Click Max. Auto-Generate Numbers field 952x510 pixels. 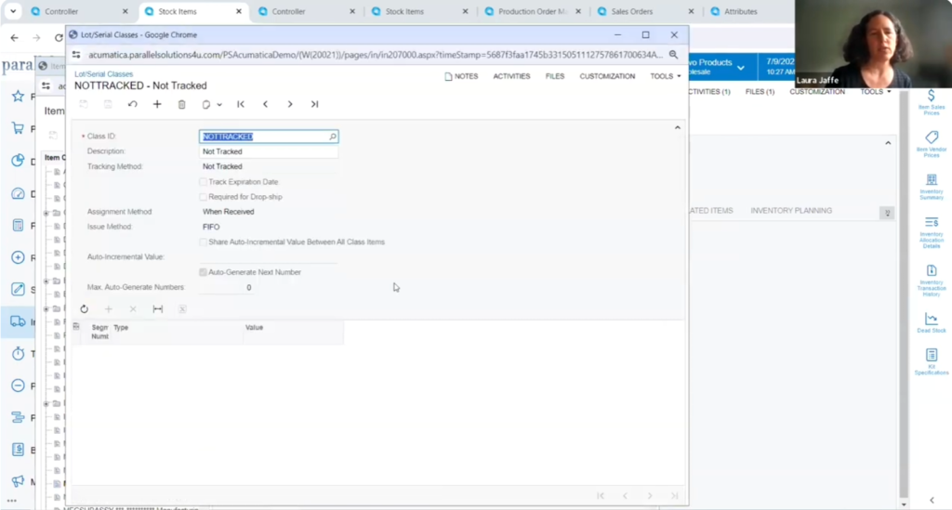226,287
